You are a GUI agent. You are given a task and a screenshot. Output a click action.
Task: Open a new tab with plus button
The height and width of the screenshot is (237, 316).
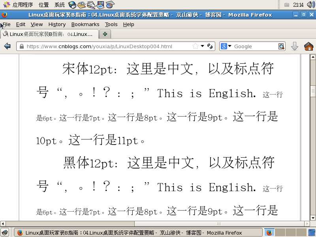tap(105, 34)
